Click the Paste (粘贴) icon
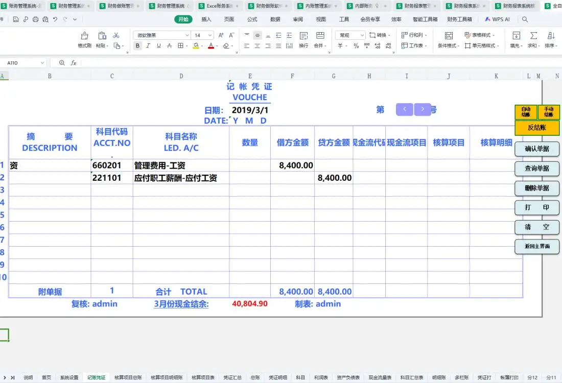Screen dimensions: 562x383 click(x=101, y=36)
